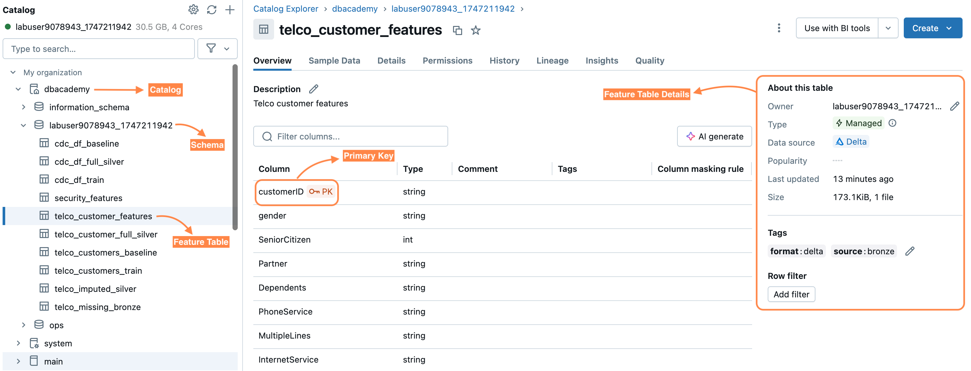This screenshot has width=971, height=371.
Task: Open the catalog filter dropdown
Action: (x=218, y=49)
